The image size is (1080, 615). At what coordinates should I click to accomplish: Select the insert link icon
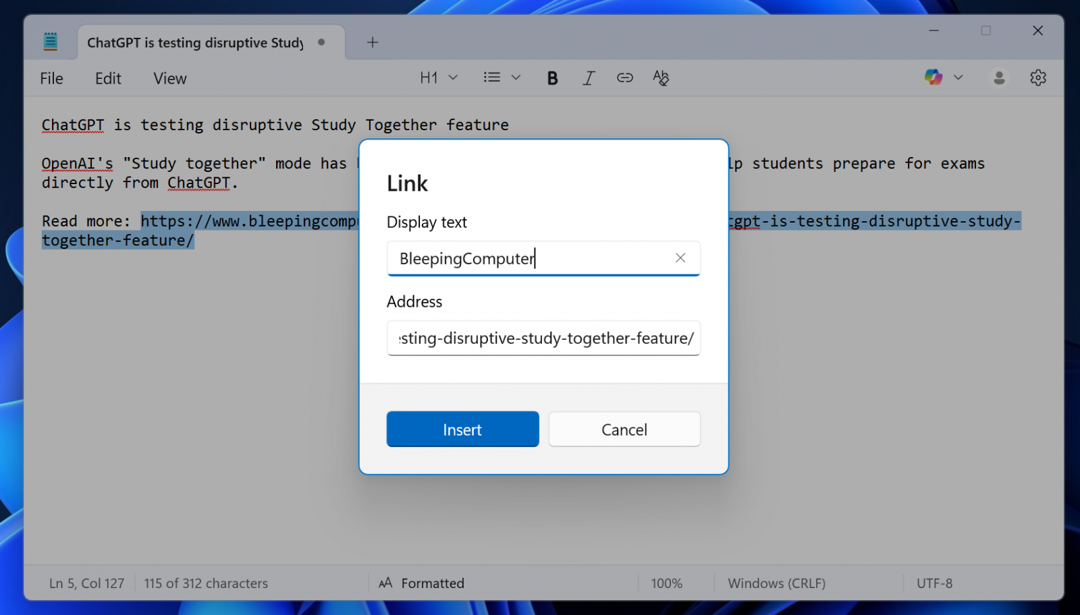point(624,78)
